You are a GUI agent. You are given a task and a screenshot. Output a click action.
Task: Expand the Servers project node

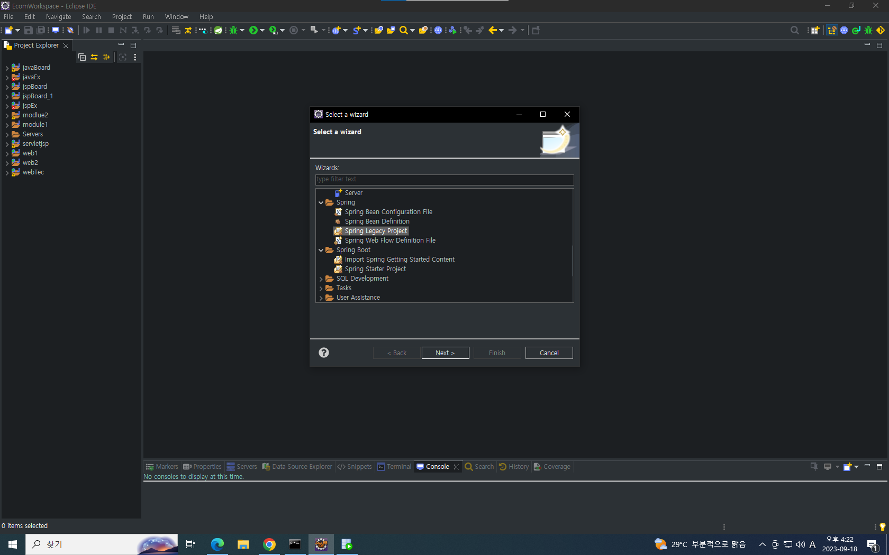point(7,134)
